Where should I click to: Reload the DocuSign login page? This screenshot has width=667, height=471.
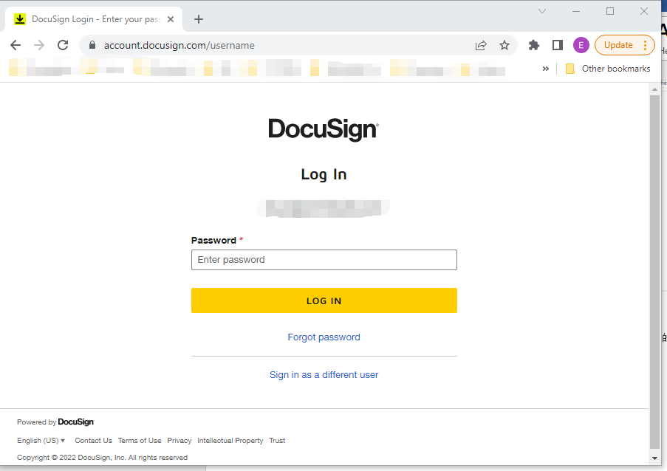(63, 45)
